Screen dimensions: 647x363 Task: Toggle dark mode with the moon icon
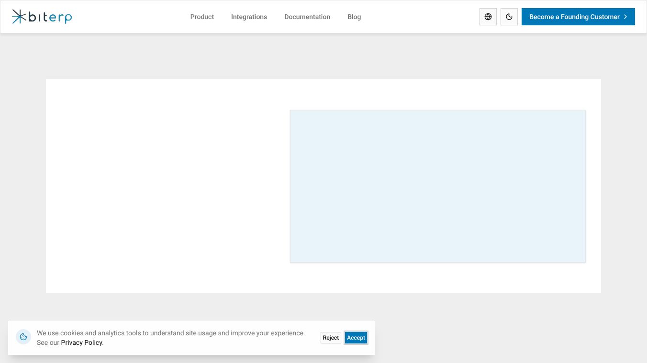coord(509,17)
